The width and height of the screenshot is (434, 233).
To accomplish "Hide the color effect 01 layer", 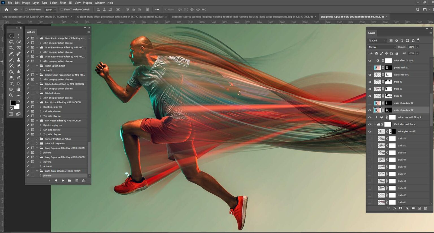I will [370, 60].
